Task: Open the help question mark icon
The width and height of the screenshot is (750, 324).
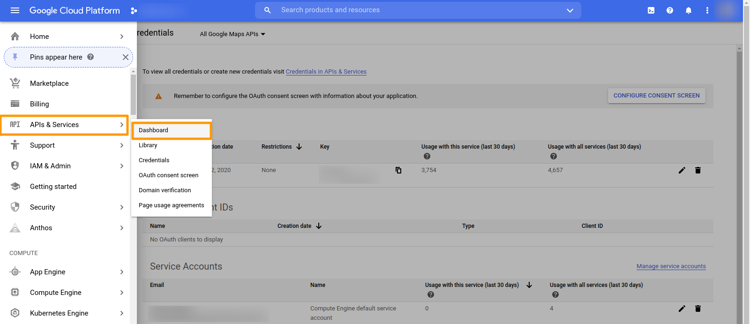Action: 670,10
